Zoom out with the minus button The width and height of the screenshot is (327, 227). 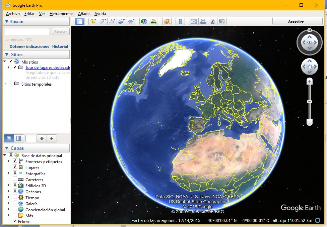310,122
